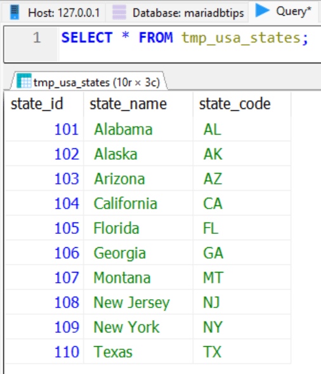Image resolution: width=321 pixels, height=374 pixels.
Task: Select cell with state_id 107
Action: (x=44, y=278)
